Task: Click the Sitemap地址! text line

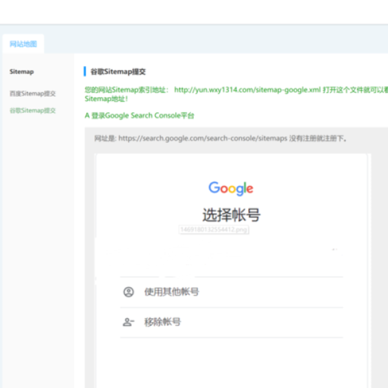Action: 106,99
